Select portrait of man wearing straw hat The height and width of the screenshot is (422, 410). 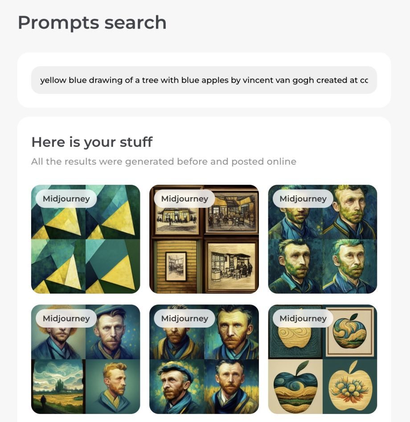pos(58,332)
